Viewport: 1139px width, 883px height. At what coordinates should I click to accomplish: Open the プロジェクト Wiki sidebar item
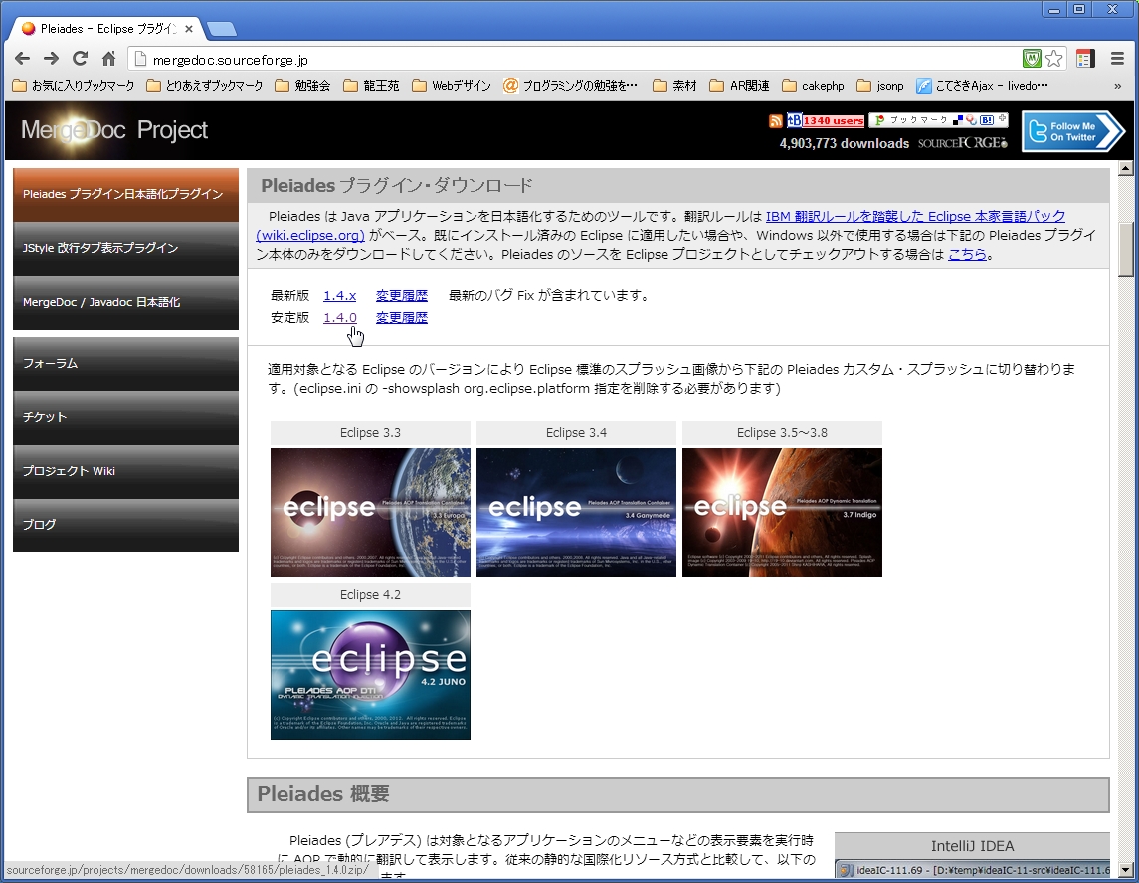[125, 472]
